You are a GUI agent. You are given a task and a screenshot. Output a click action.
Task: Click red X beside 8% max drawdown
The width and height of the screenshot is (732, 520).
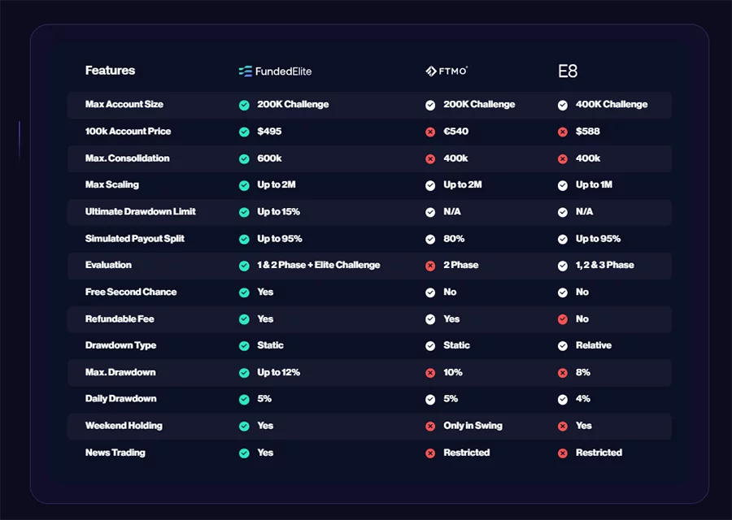[x=563, y=373]
